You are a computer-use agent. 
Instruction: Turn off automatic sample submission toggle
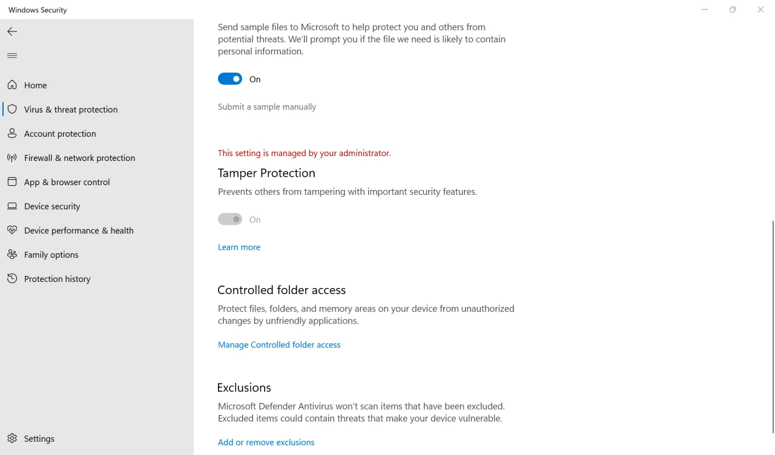coord(230,79)
